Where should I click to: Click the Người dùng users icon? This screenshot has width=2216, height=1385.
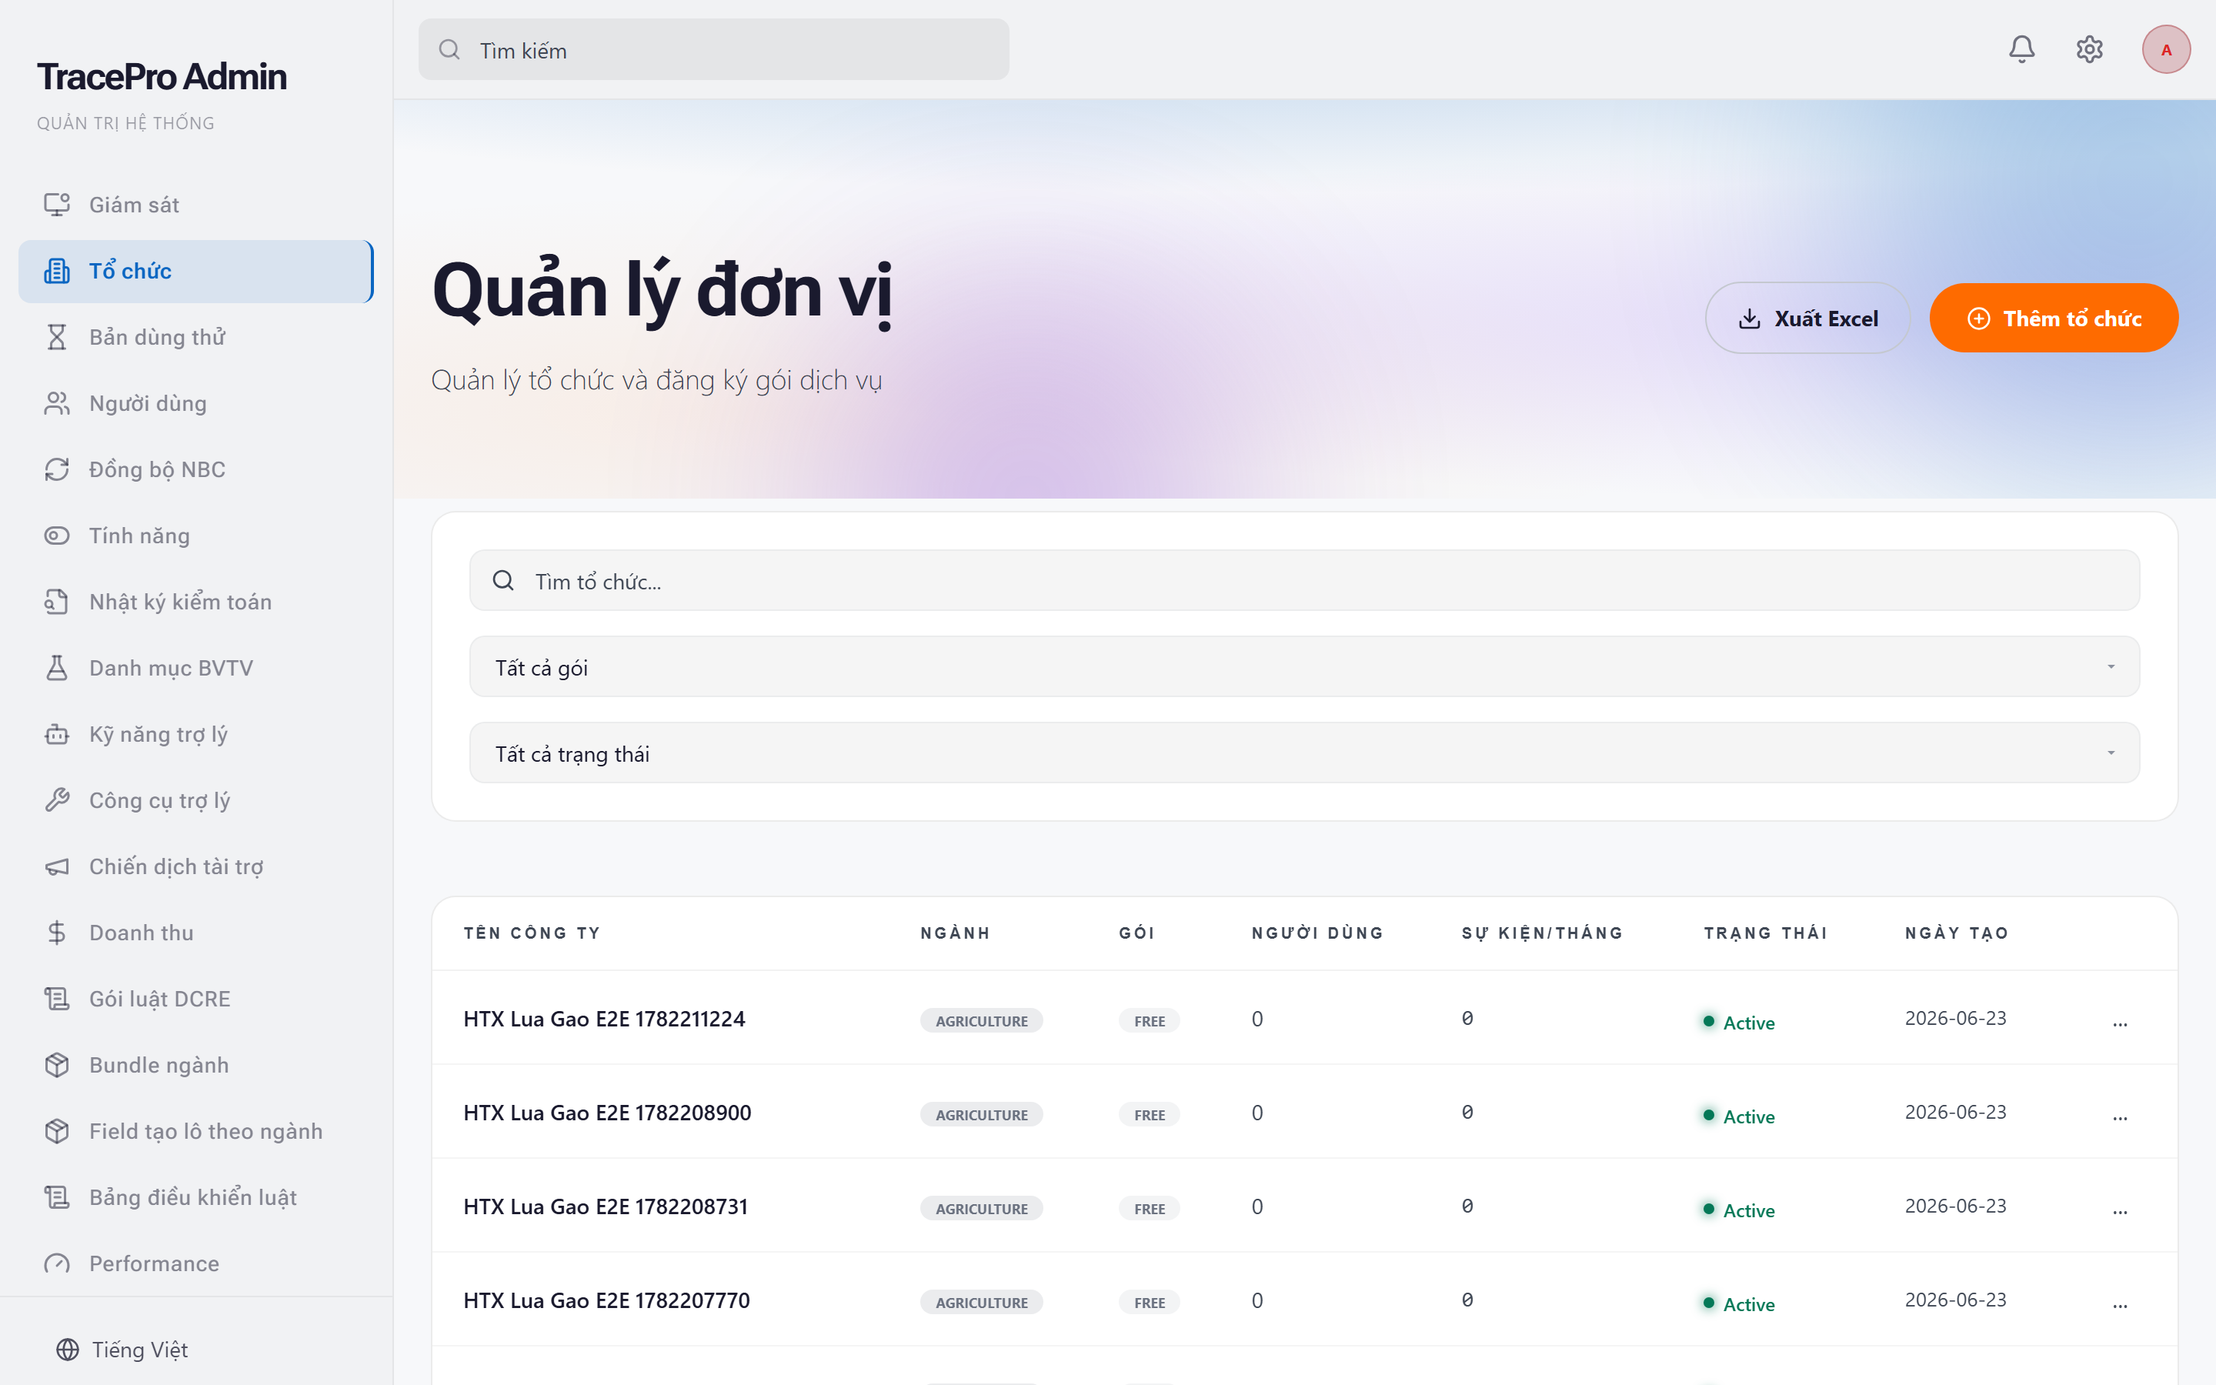pyautogui.click(x=57, y=403)
